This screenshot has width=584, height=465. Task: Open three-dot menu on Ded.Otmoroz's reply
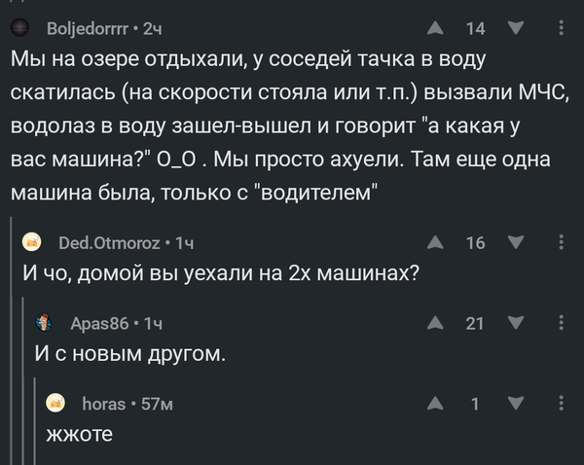point(562,243)
